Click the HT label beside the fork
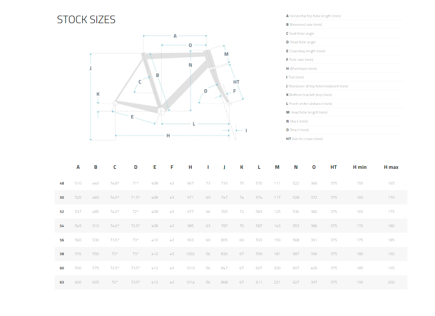The image size is (435, 316). pyautogui.click(x=236, y=82)
